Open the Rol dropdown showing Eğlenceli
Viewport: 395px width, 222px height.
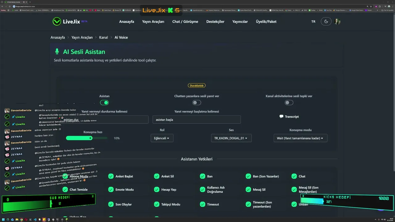162,138
